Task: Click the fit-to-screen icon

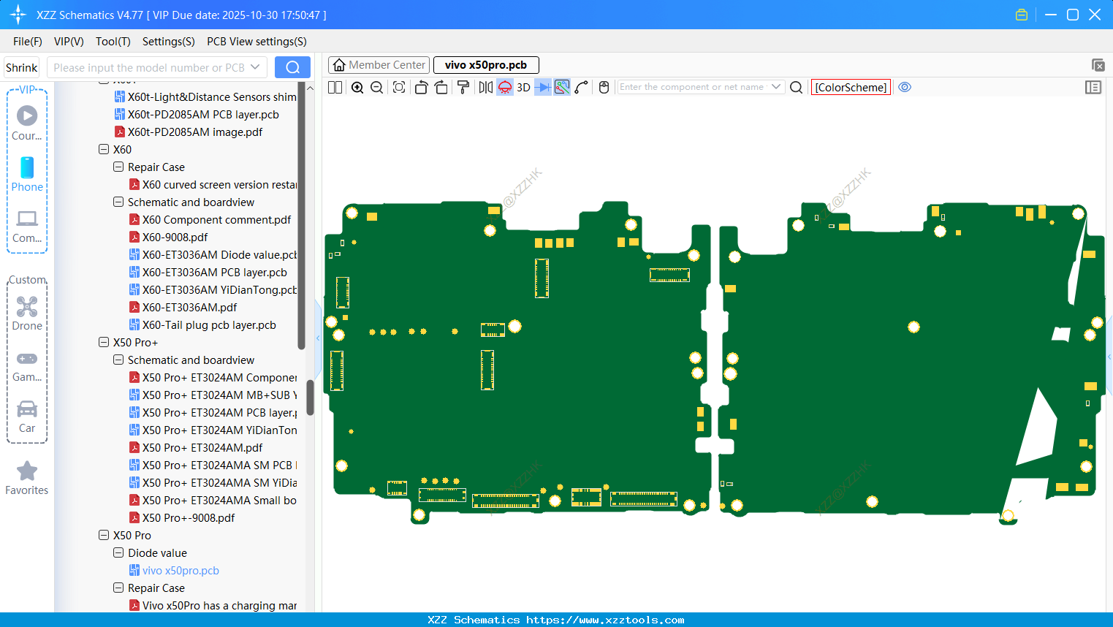Action: [x=399, y=88]
